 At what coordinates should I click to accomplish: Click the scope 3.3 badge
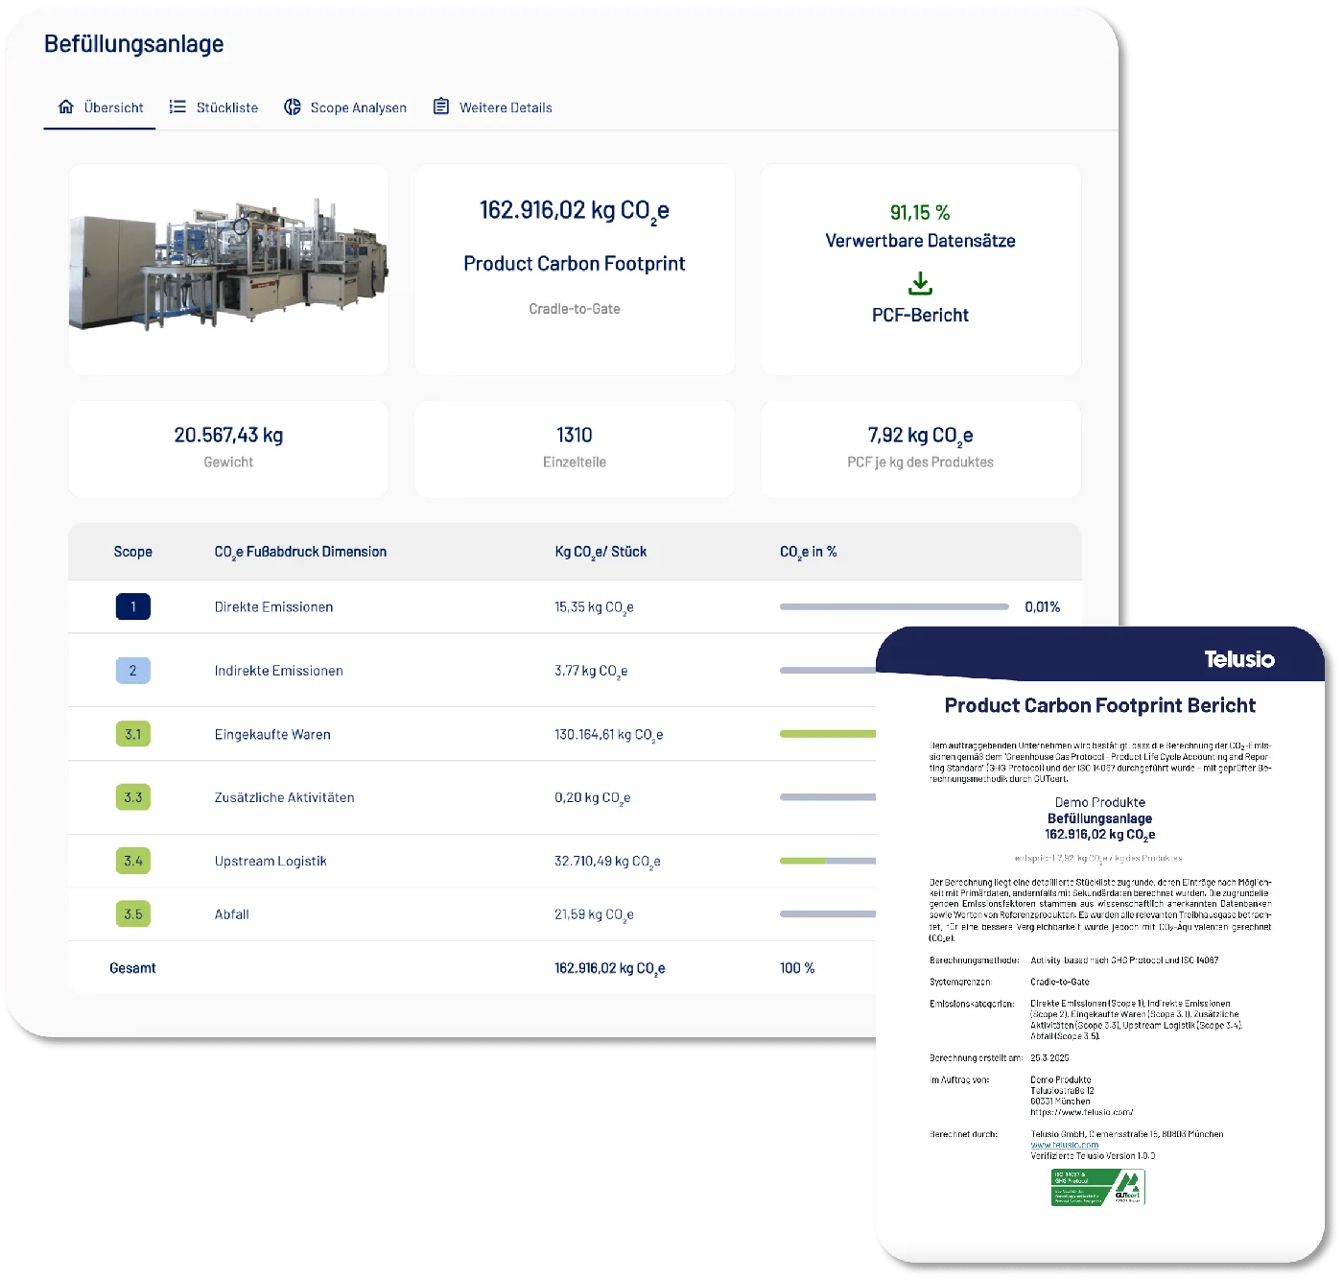[x=133, y=797]
